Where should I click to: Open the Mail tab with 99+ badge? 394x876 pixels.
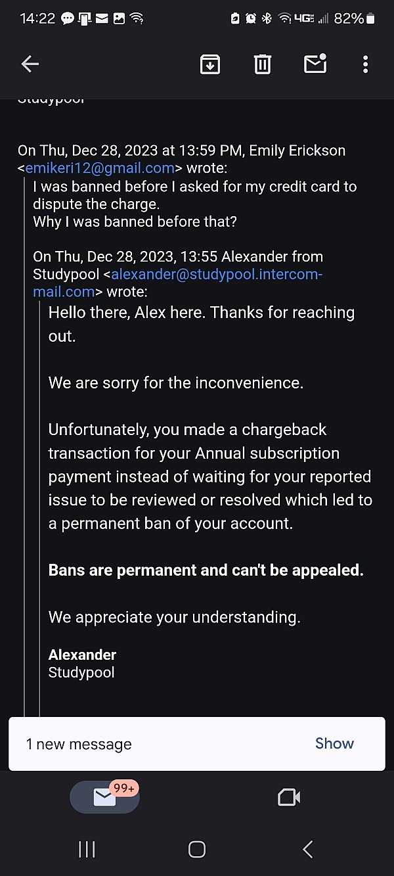pyautogui.click(x=105, y=796)
